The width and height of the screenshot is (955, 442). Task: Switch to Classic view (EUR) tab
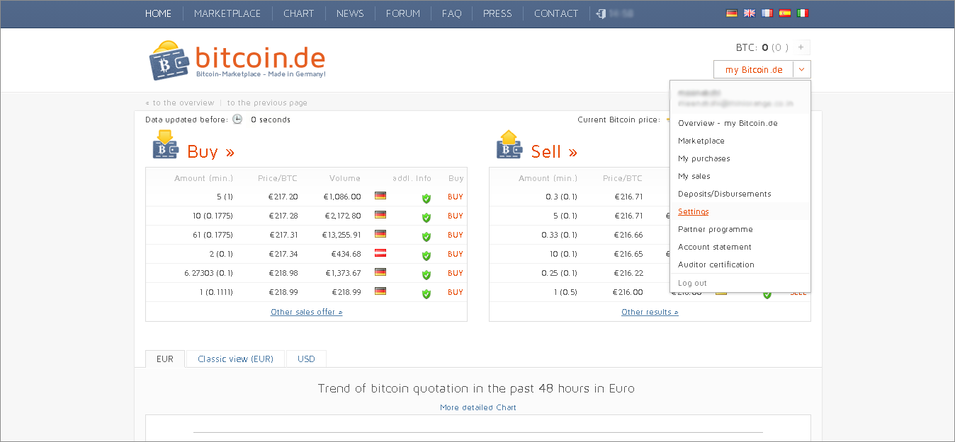(235, 359)
